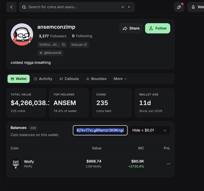This screenshot has height=191, width=204.
Task: Click the Voice microphone button
Action: point(196,7)
